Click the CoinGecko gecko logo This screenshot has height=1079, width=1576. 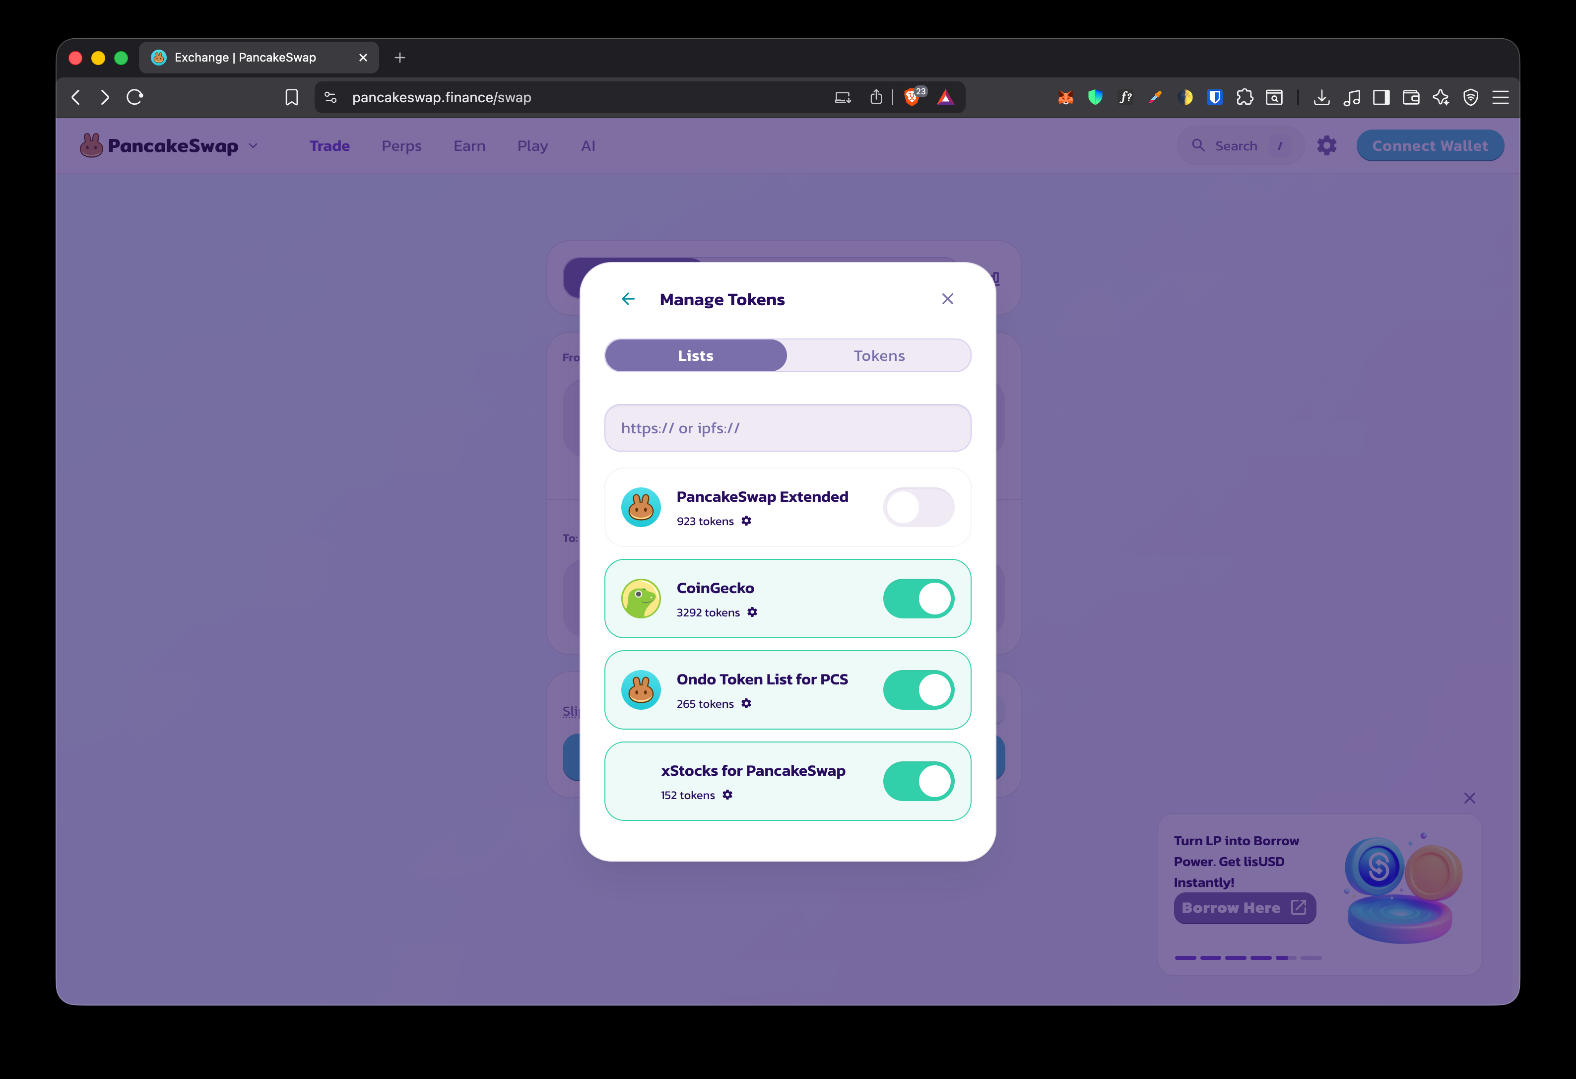pos(641,599)
